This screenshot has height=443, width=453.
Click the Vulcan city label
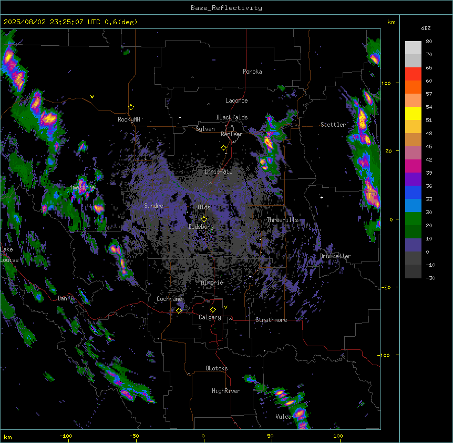285,417
